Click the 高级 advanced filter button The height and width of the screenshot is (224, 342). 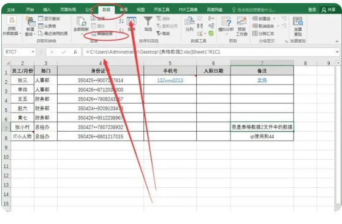(x=164, y=33)
